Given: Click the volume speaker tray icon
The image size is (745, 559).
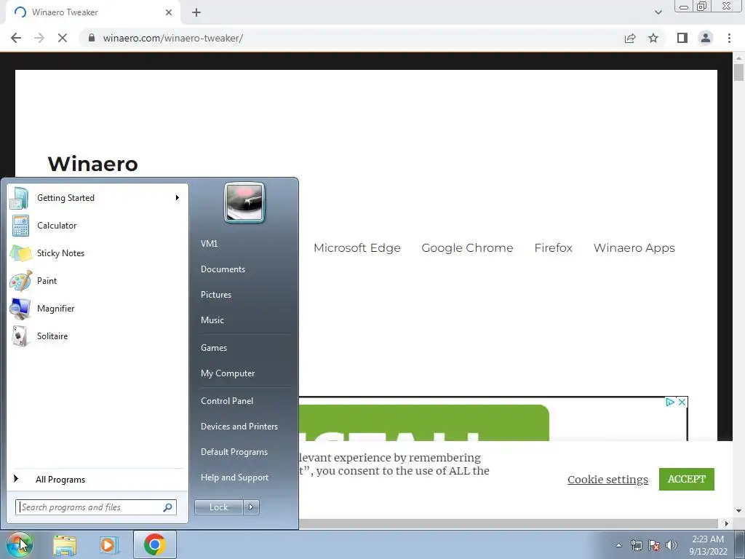Looking at the screenshot, I should 672,545.
